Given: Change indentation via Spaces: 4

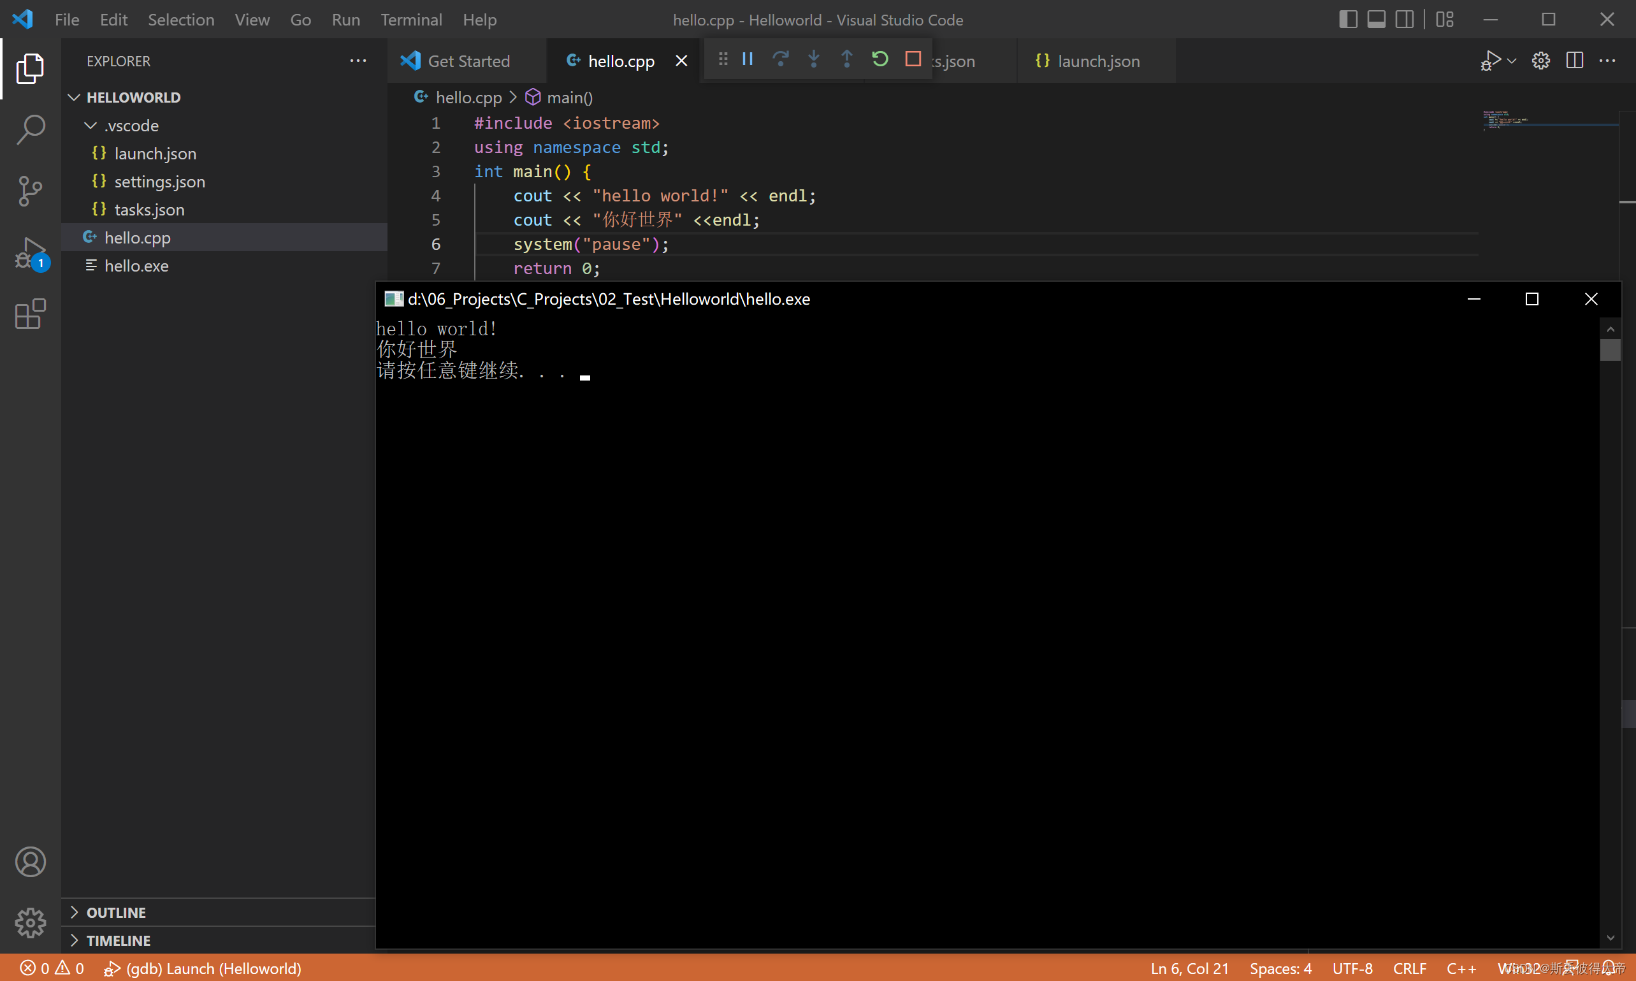Looking at the screenshot, I should pos(1280,968).
